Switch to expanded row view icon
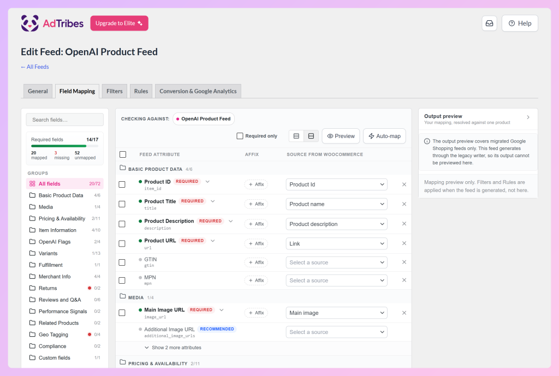This screenshot has width=559, height=376. 311,136
